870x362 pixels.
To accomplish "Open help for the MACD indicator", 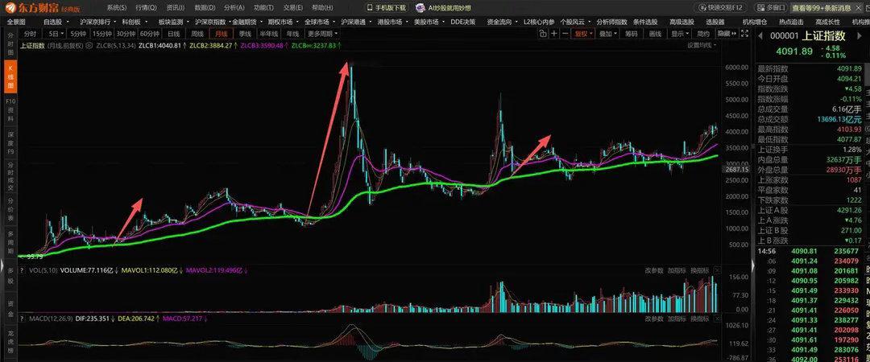I will point(23,319).
